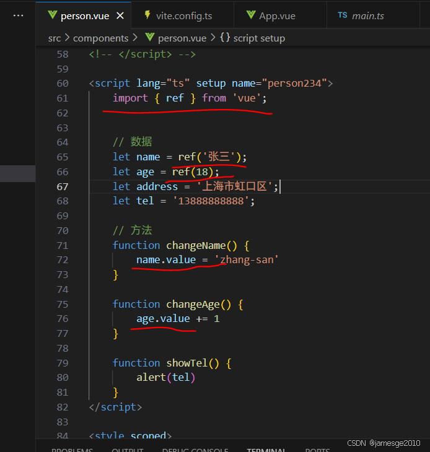The height and width of the screenshot is (452, 430).
Task: Click the 'setup' attribute on line 60
Action: coord(211,84)
